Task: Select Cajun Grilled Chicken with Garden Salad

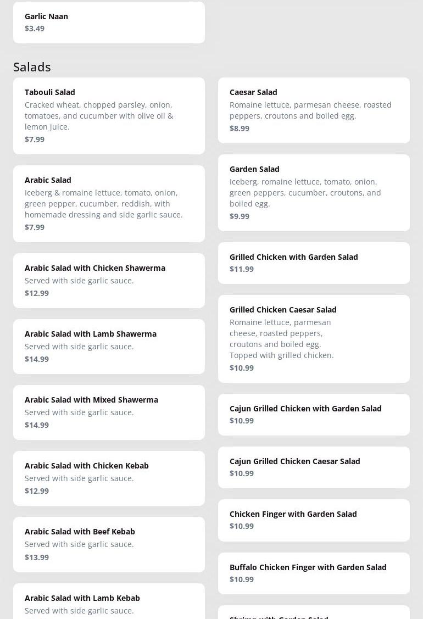Action: coord(314,414)
